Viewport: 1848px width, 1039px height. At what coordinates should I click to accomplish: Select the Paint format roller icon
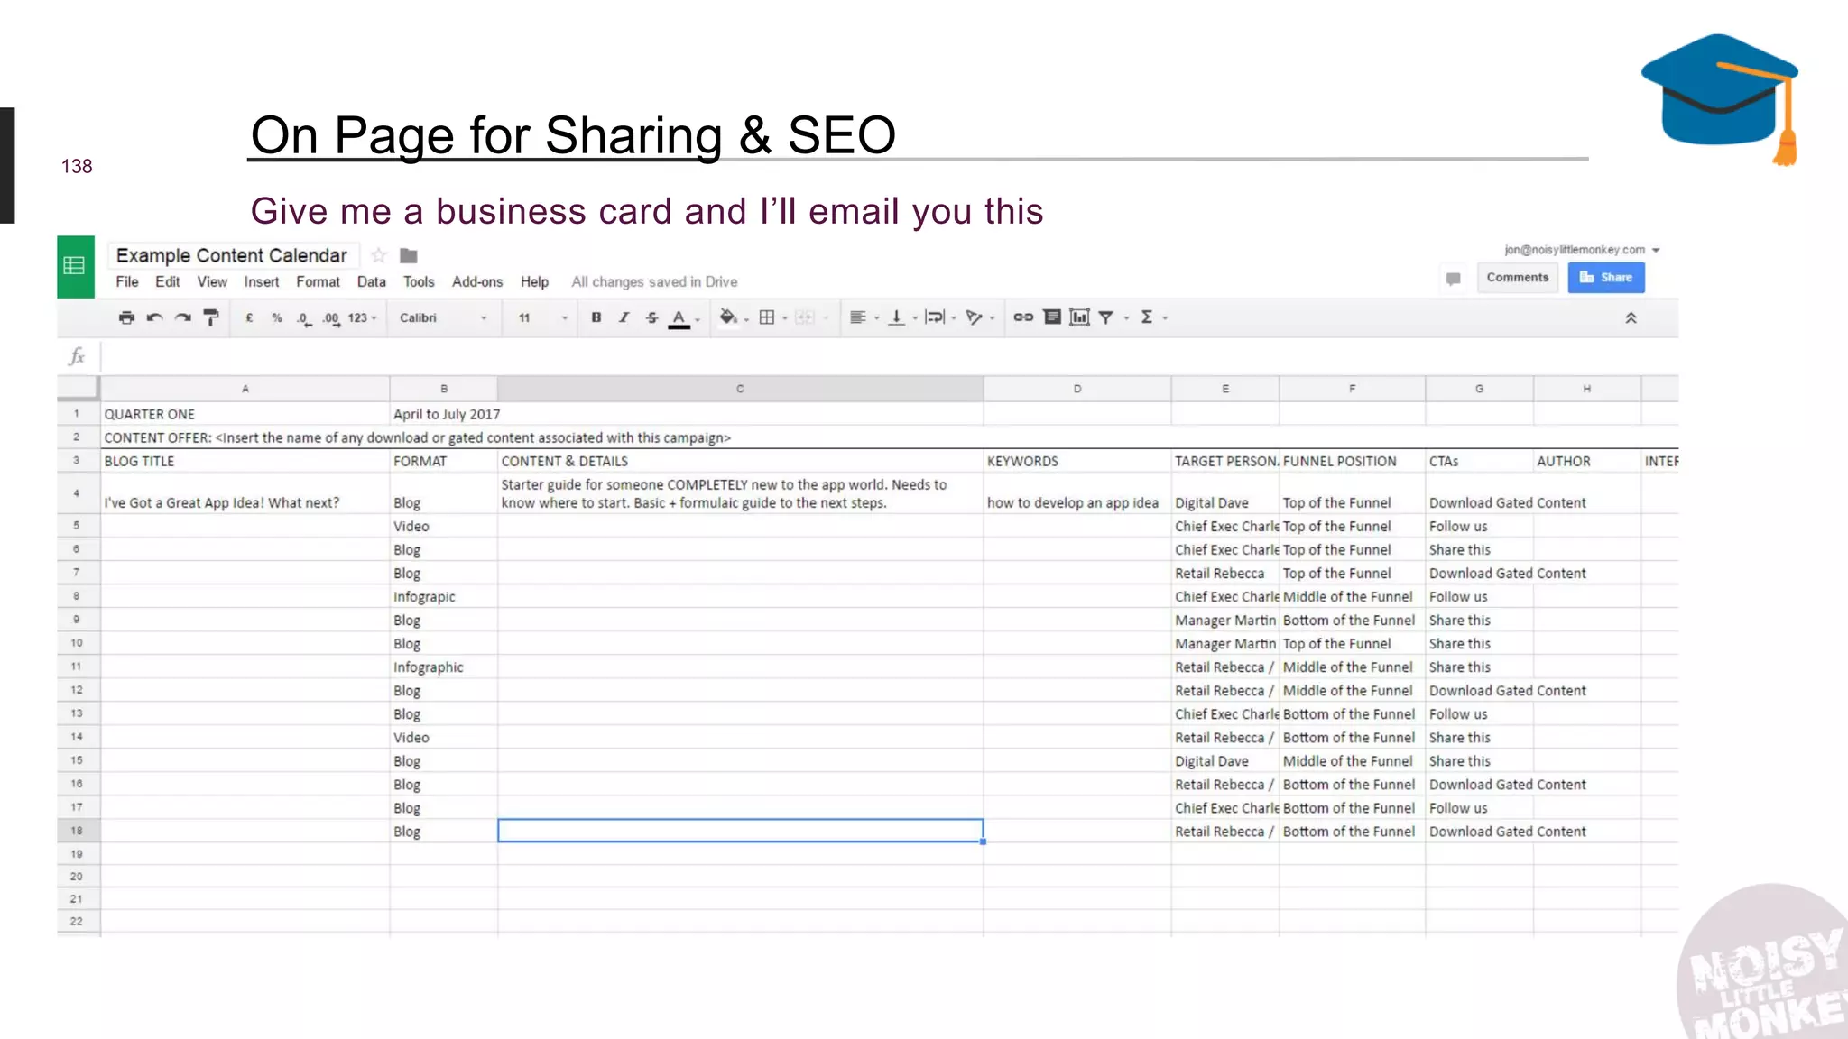pos(211,317)
